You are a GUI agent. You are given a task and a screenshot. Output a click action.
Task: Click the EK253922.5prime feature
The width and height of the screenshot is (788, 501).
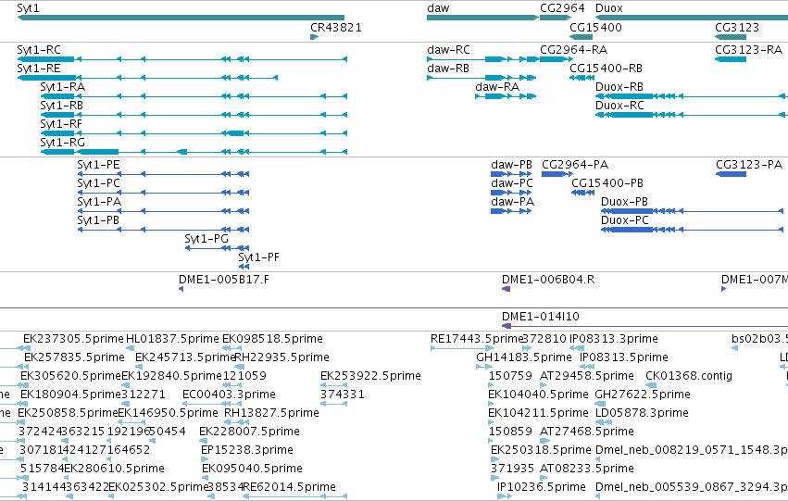pyautogui.click(x=333, y=385)
